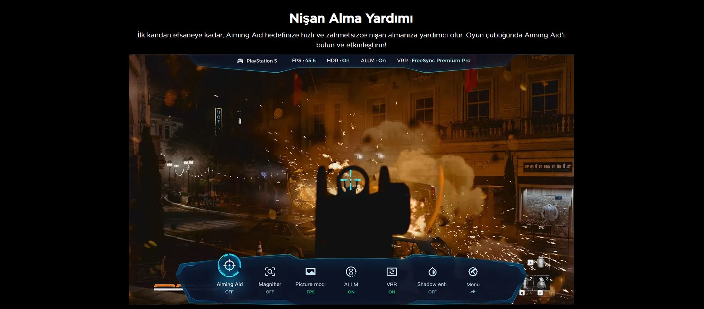Click the 'HDR : On' status text
Viewport: 704px width, 309px height.
[x=338, y=61]
